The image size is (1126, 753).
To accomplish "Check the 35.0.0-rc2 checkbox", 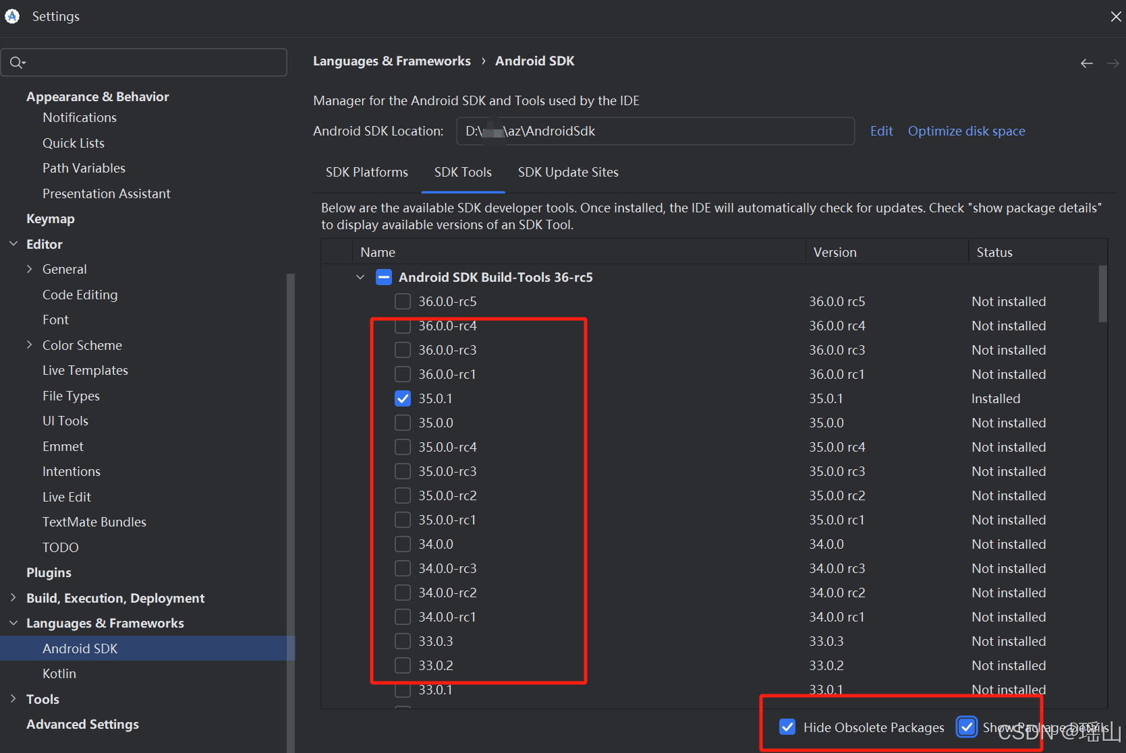I will 403,495.
